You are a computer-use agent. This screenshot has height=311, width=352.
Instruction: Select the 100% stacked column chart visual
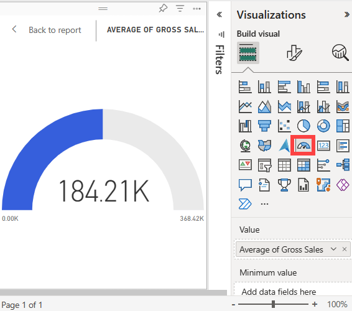(x=343, y=86)
